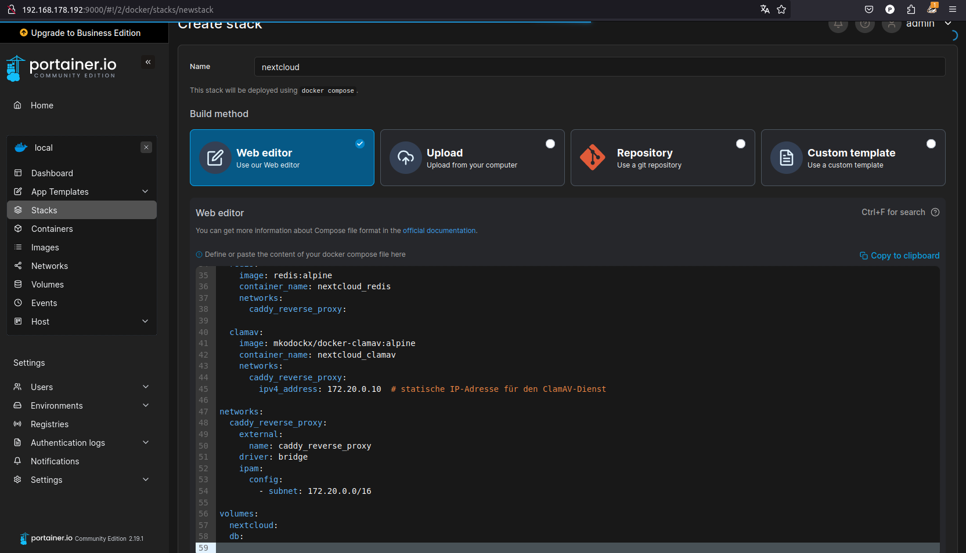966x553 pixels.
Task: Click the stack Name input field
Action: 599,67
